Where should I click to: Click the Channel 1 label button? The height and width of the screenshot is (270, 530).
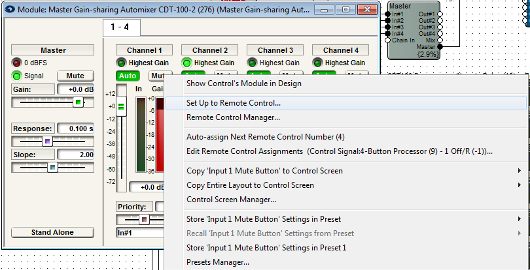click(x=145, y=50)
